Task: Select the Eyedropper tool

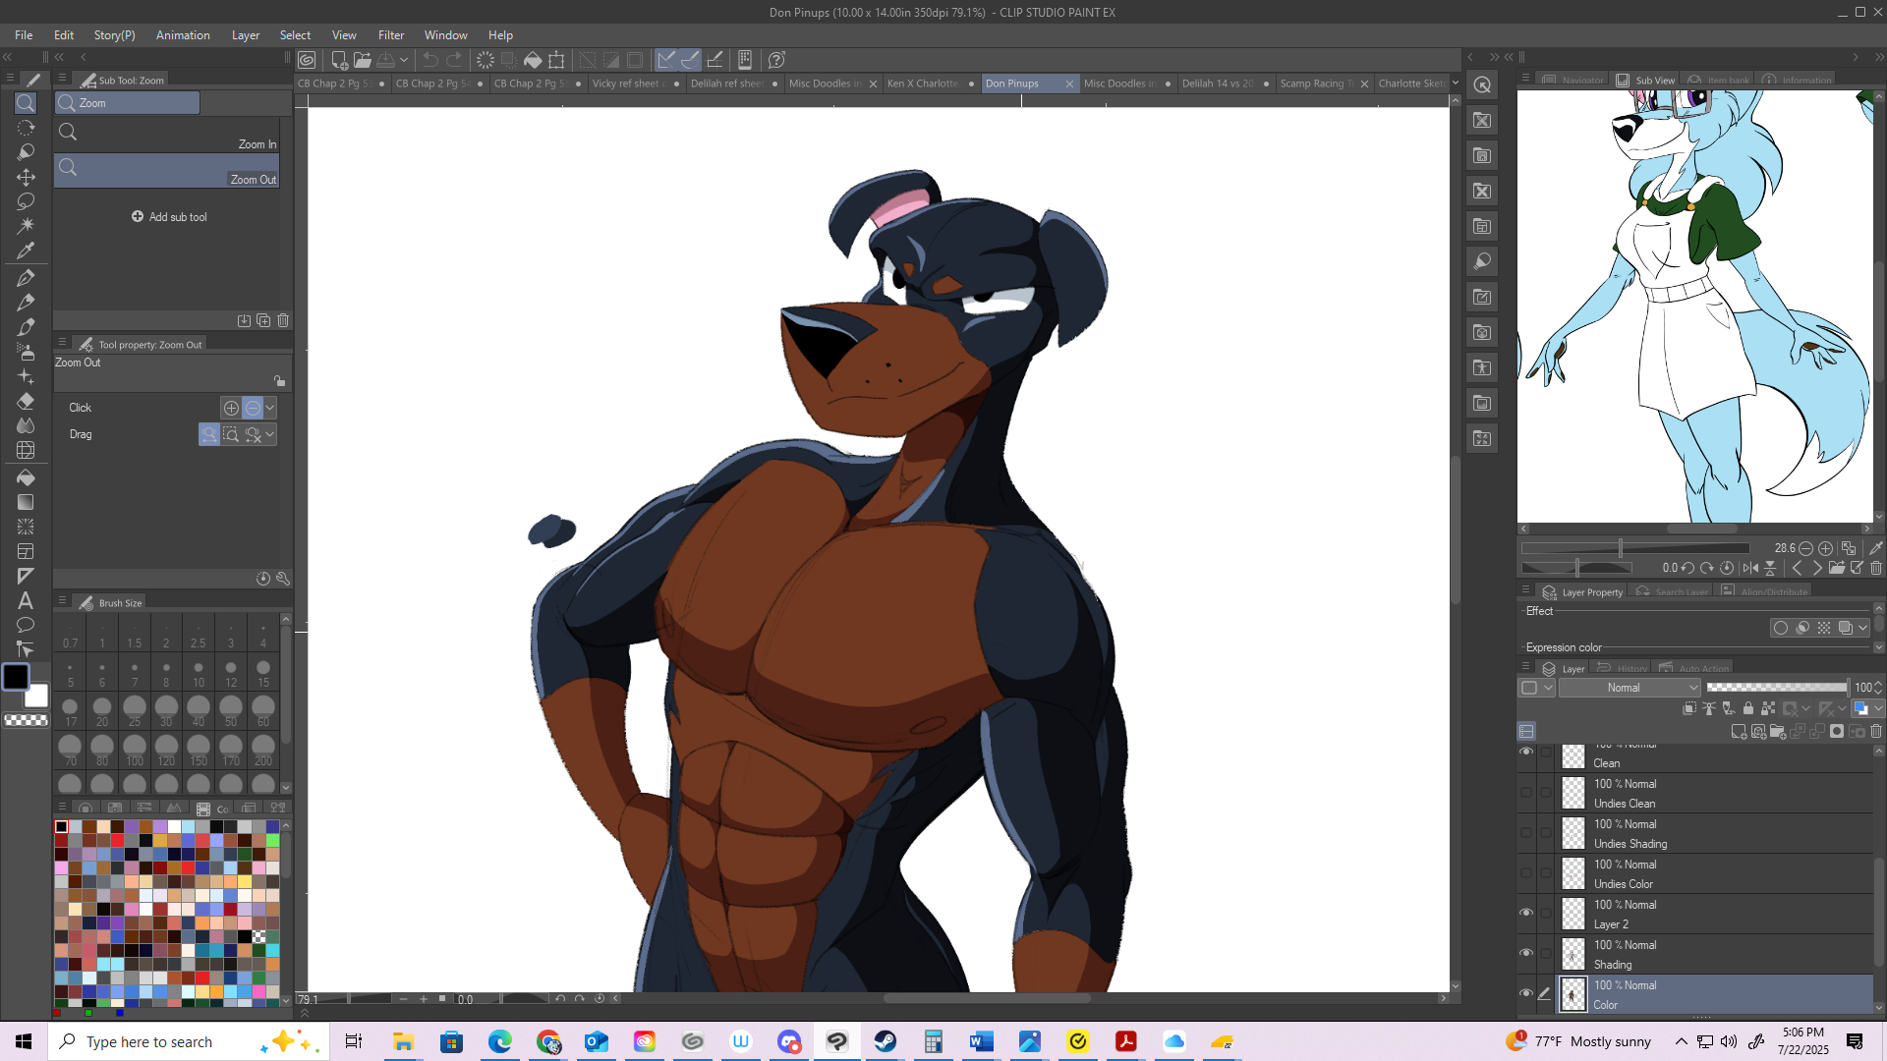Action: pos(26,251)
